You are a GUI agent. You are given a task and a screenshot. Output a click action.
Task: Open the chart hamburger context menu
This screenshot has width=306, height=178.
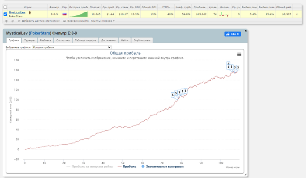239,54
